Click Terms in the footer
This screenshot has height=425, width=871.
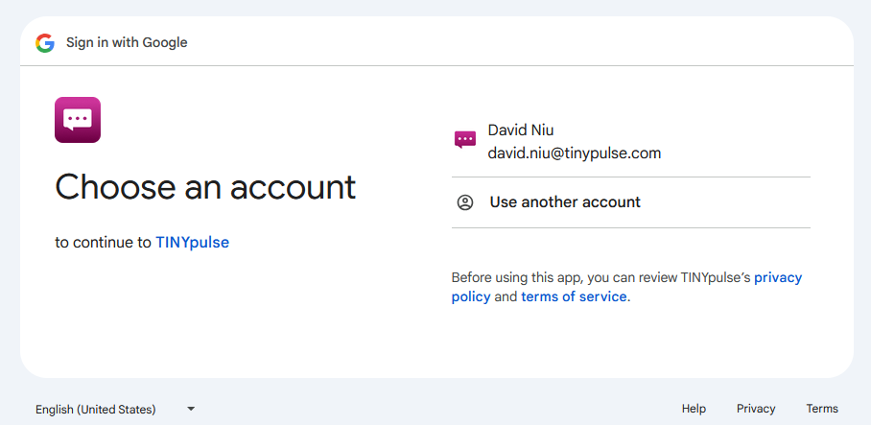pos(822,409)
